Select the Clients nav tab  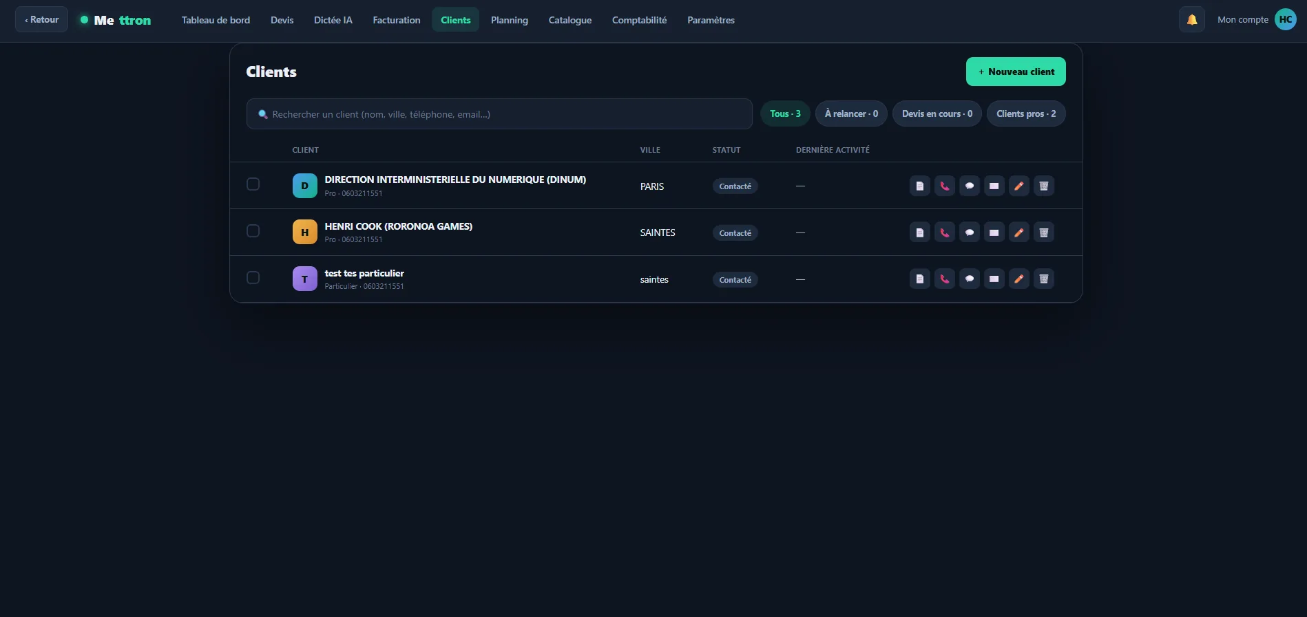[455, 20]
